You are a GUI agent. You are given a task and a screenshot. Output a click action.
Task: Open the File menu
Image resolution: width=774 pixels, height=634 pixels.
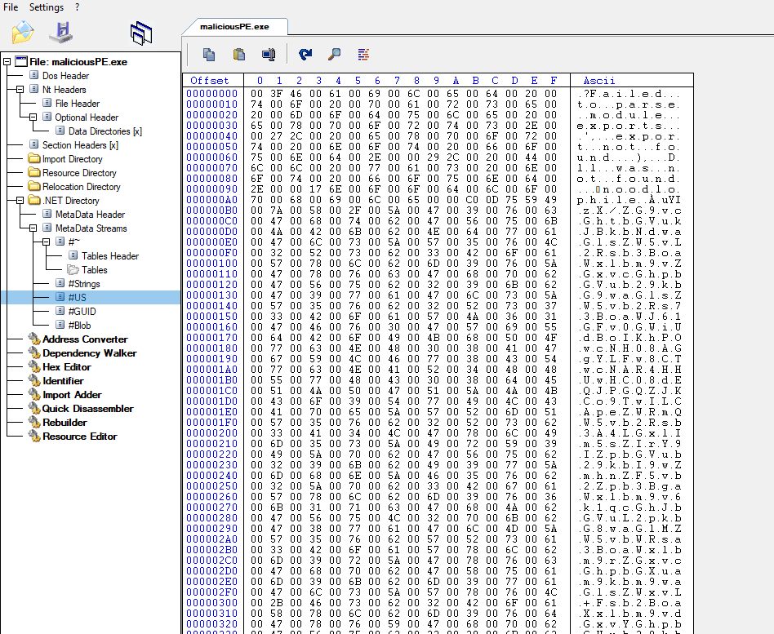[x=11, y=7]
